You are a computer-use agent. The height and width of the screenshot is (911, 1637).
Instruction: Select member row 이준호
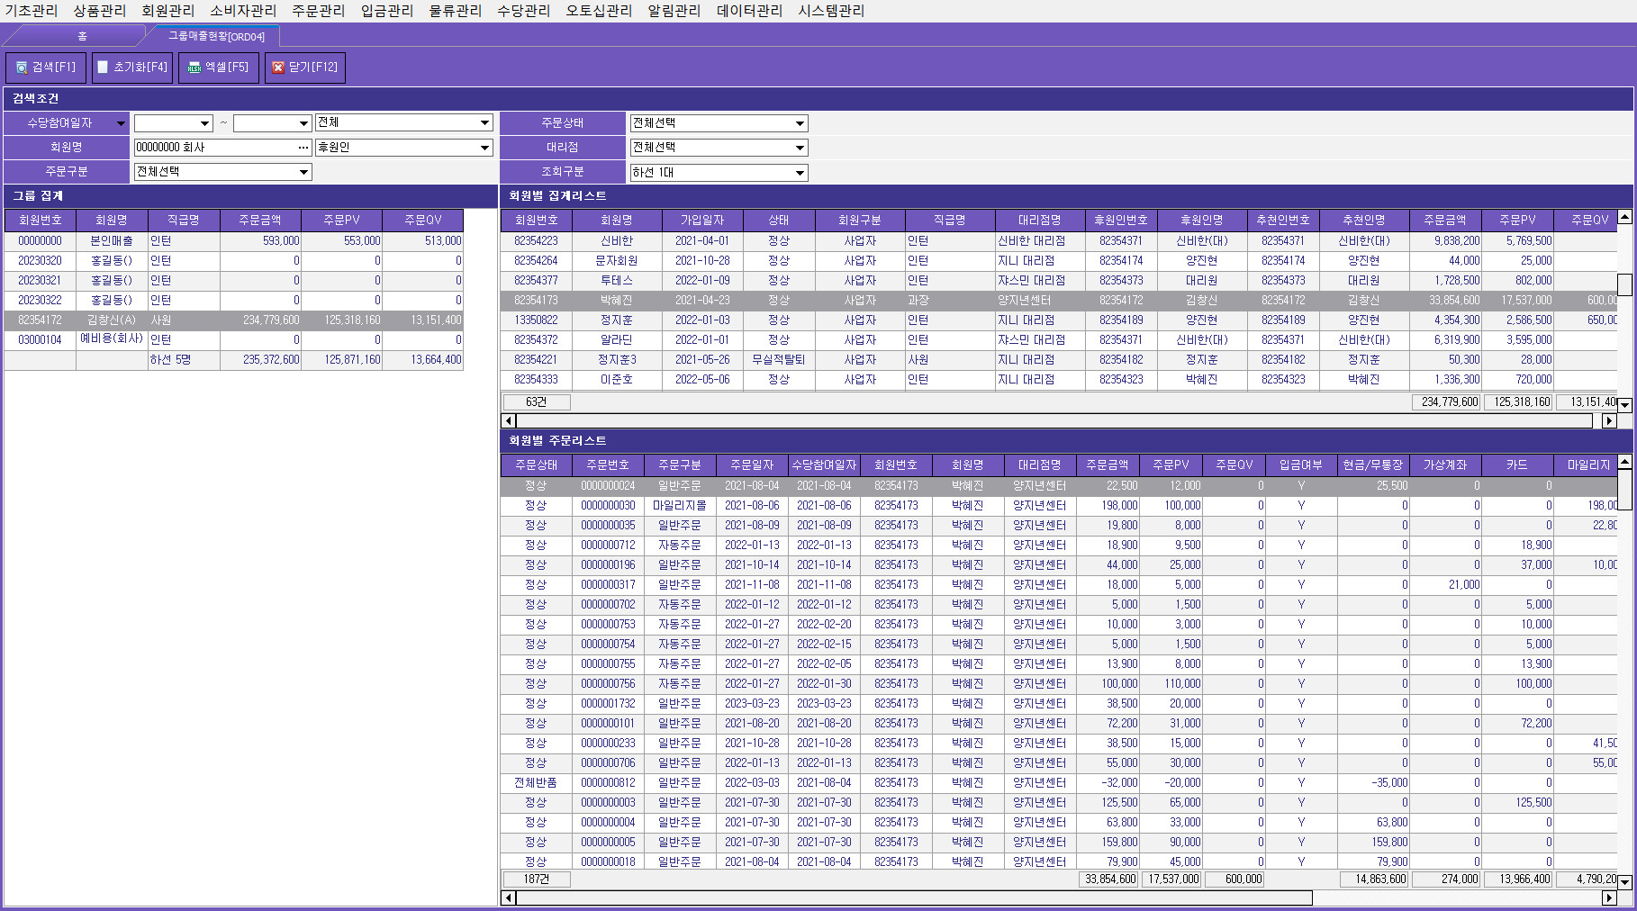(1059, 380)
